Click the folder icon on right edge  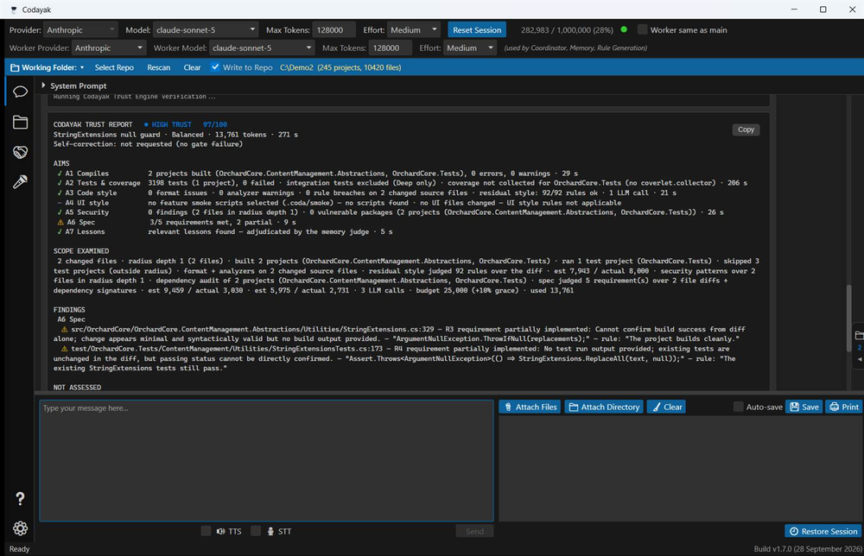click(x=859, y=335)
